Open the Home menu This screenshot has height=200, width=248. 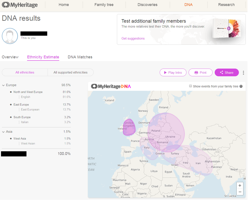coord(64,5)
